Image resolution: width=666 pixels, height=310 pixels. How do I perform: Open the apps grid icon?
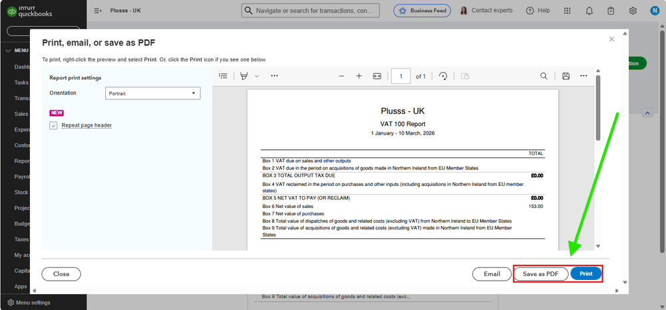coord(567,11)
